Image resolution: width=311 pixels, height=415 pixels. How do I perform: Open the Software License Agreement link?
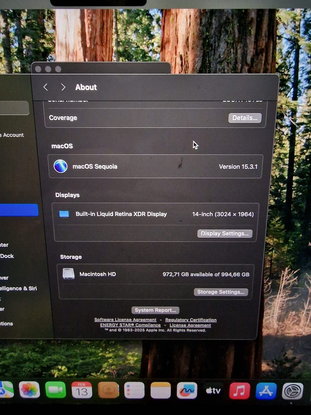click(125, 320)
